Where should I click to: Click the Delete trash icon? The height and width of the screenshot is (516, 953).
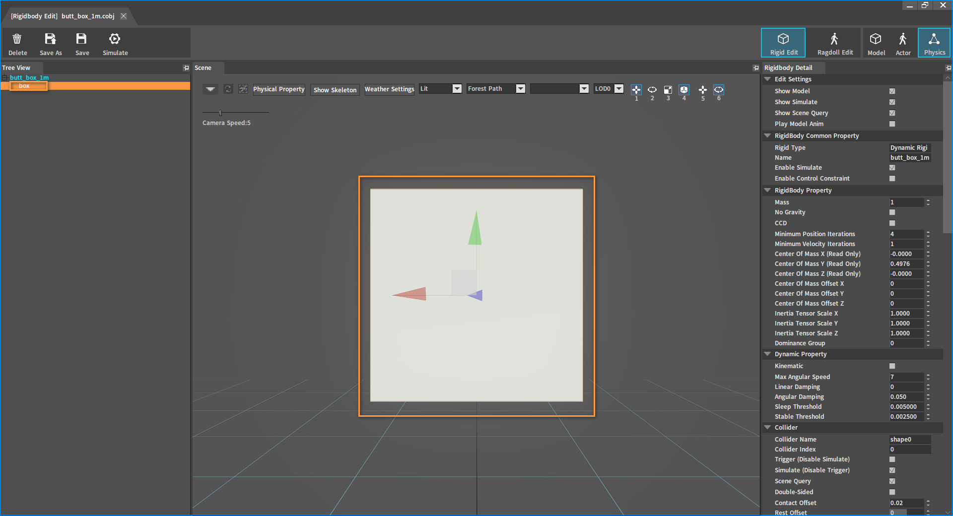[x=17, y=39]
